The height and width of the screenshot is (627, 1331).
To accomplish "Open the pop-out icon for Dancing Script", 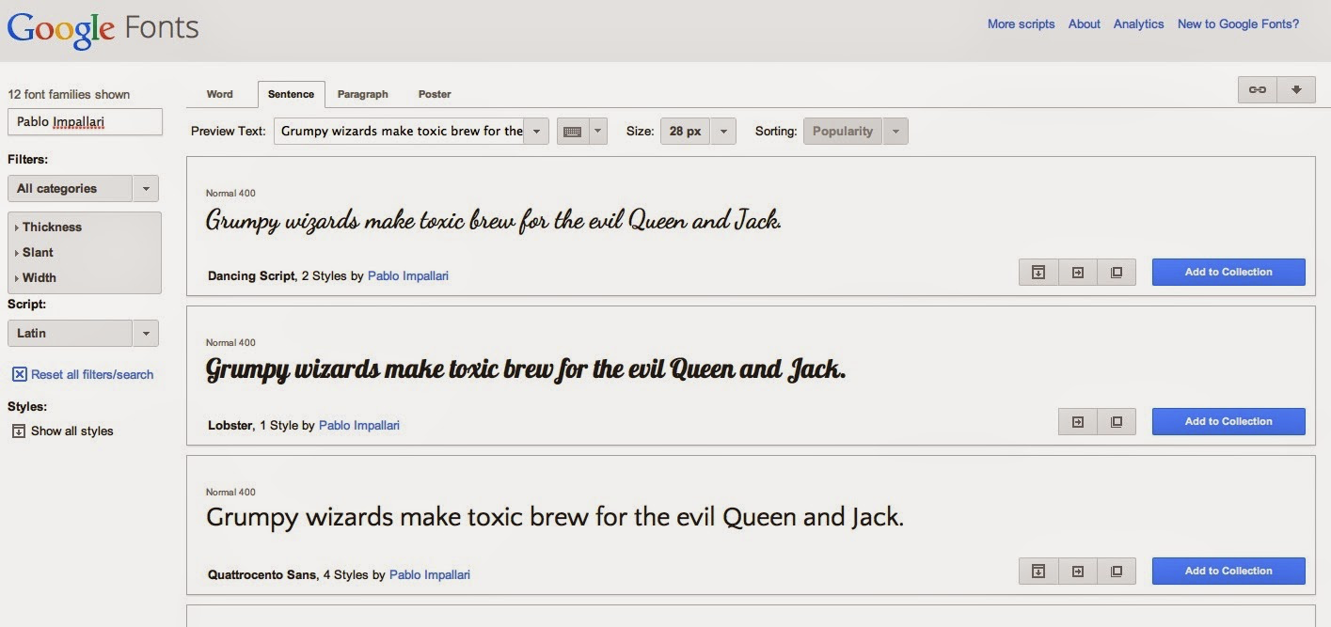I will point(1117,273).
